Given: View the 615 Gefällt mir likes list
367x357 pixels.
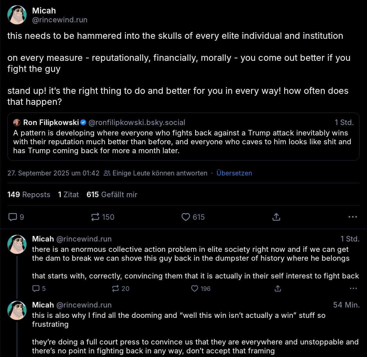Looking at the screenshot, I should click(112, 195).
